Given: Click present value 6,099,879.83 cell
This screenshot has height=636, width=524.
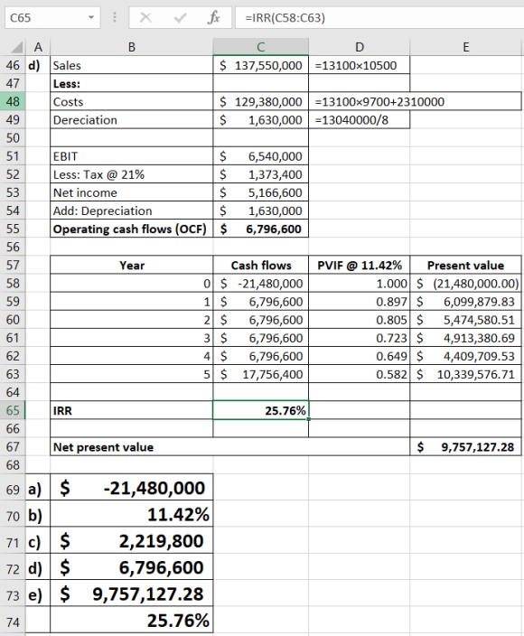Looking at the screenshot, I should (x=465, y=302).
